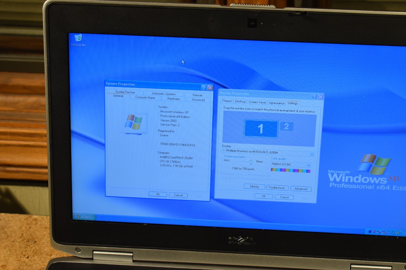Click the Display Properties help question-mark button

pyautogui.click(x=315, y=96)
